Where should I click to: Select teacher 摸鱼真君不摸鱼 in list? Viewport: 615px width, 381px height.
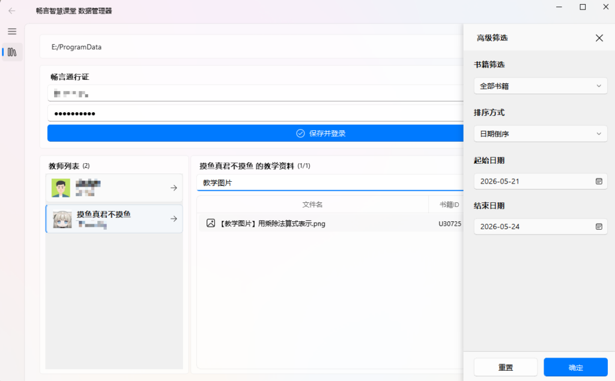(114, 219)
